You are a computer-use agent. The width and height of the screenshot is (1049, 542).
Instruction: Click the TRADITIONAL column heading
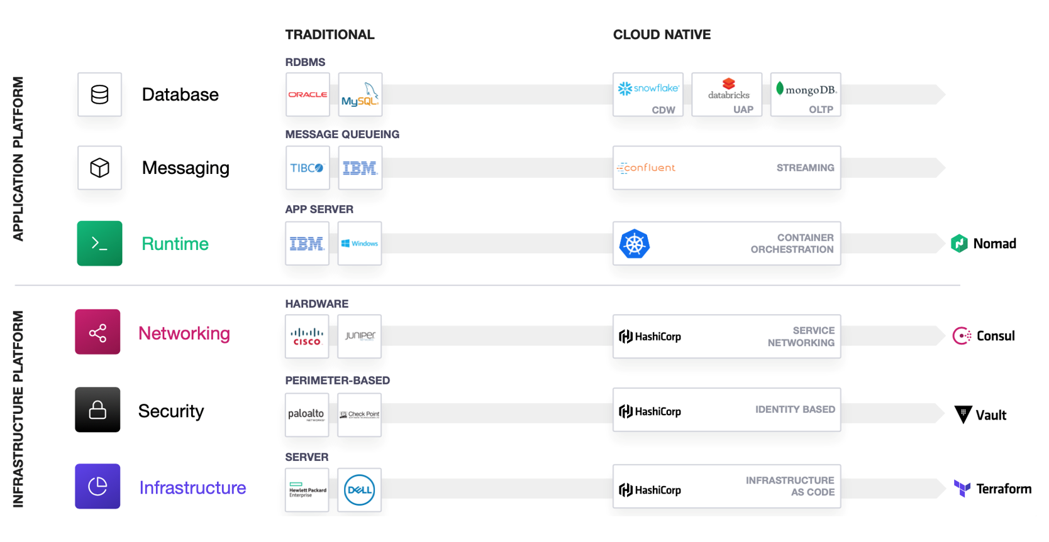[330, 35]
